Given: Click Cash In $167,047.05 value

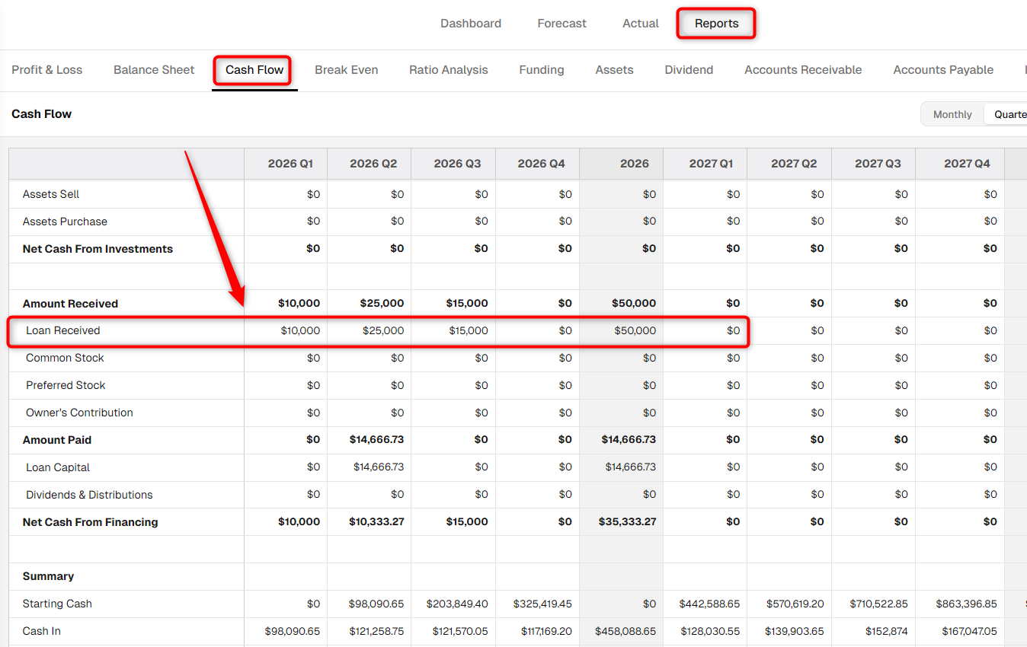Looking at the screenshot, I should (970, 631).
